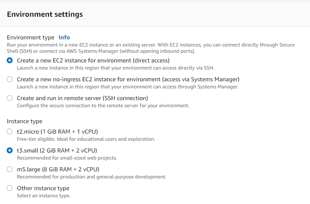Pick the t2.micro instance type radio button

tap(10, 132)
